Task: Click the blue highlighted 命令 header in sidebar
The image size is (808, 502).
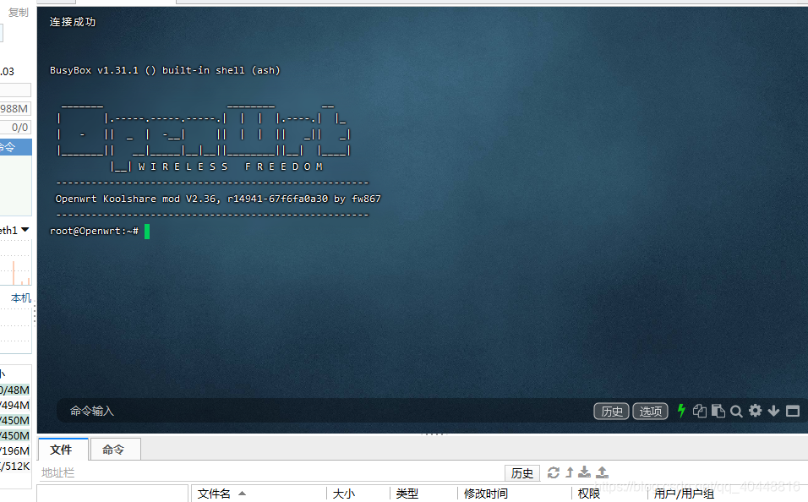Action: pyautogui.click(x=15, y=147)
